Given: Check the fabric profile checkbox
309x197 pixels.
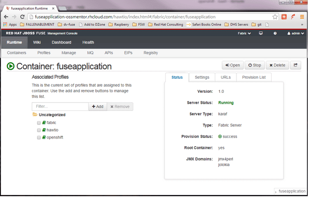Looking at the screenshot, I should [x=39, y=123].
